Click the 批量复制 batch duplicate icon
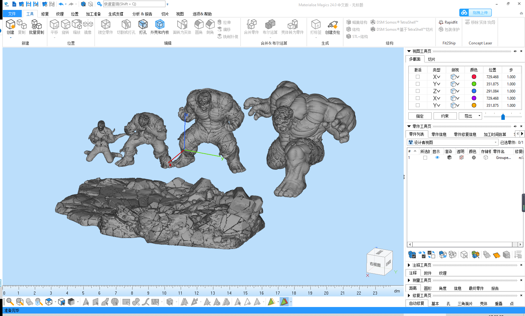Screen dimensions: 525x316 pyautogui.click(x=36, y=27)
